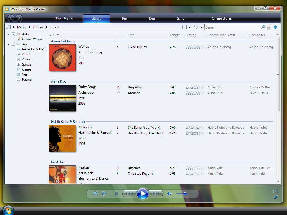The width and height of the screenshot is (287, 215).
Task: Toggle shuffle mode
Action: pyautogui.click(x=95, y=194)
